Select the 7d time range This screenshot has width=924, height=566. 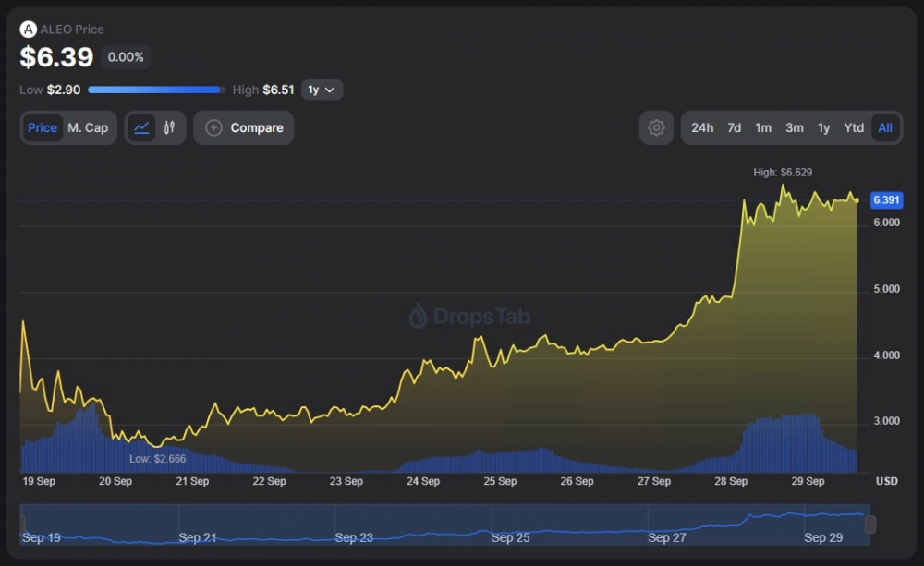point(734,128)
